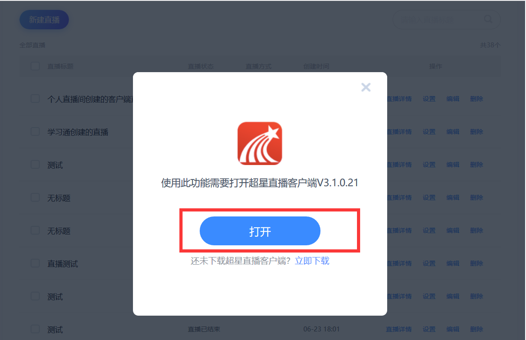This screenshot has width=526, height=340.
Task: Open the 立即下载 download link
Action: (x=312, y=261)
